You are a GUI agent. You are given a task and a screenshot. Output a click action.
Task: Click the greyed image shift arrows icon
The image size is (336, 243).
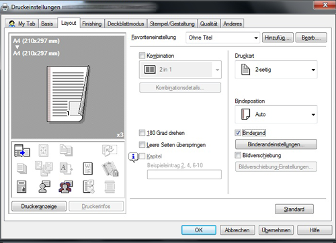[44, 150]
